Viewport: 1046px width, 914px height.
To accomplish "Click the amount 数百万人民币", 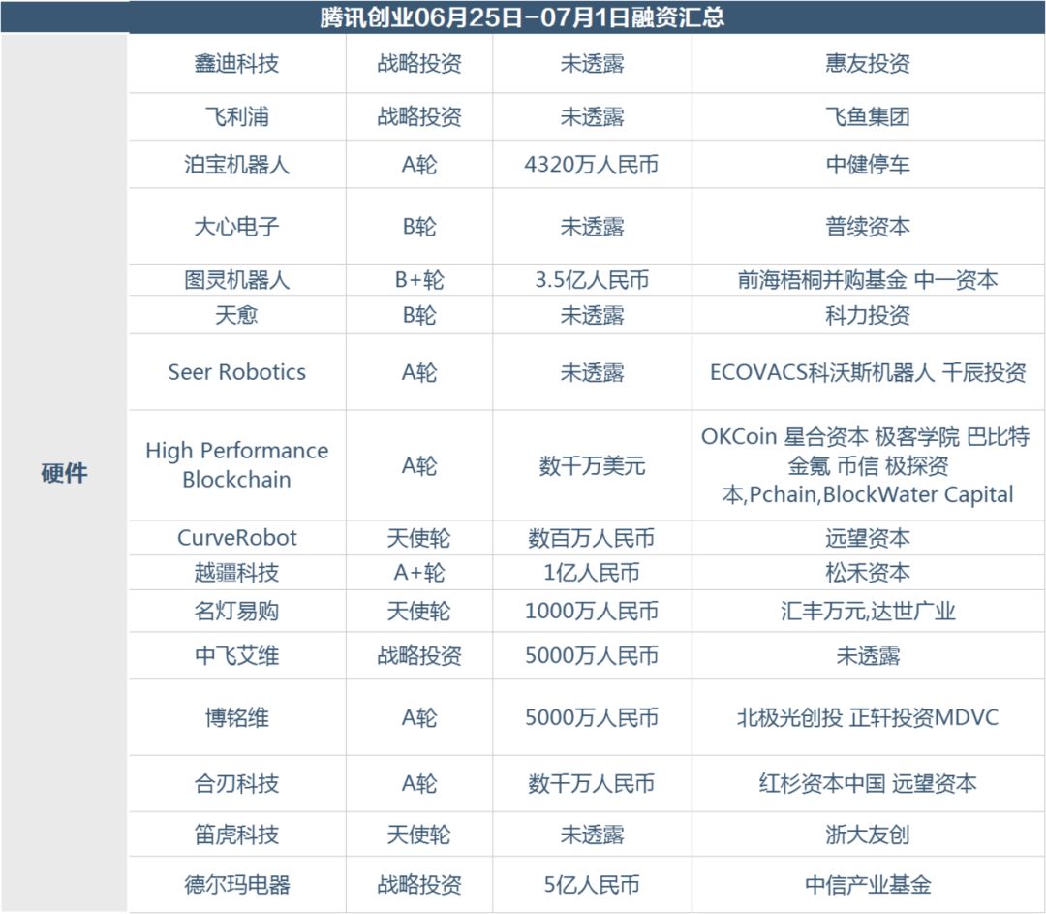I will (x=592, y=538).
